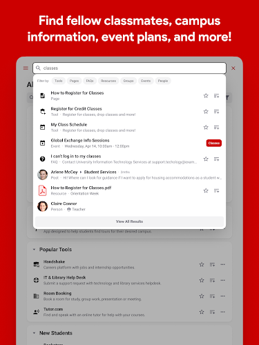Click the Help Desk lifebuoy icon
Viewport: 259px width, 345px height.
tap(37, 280)
